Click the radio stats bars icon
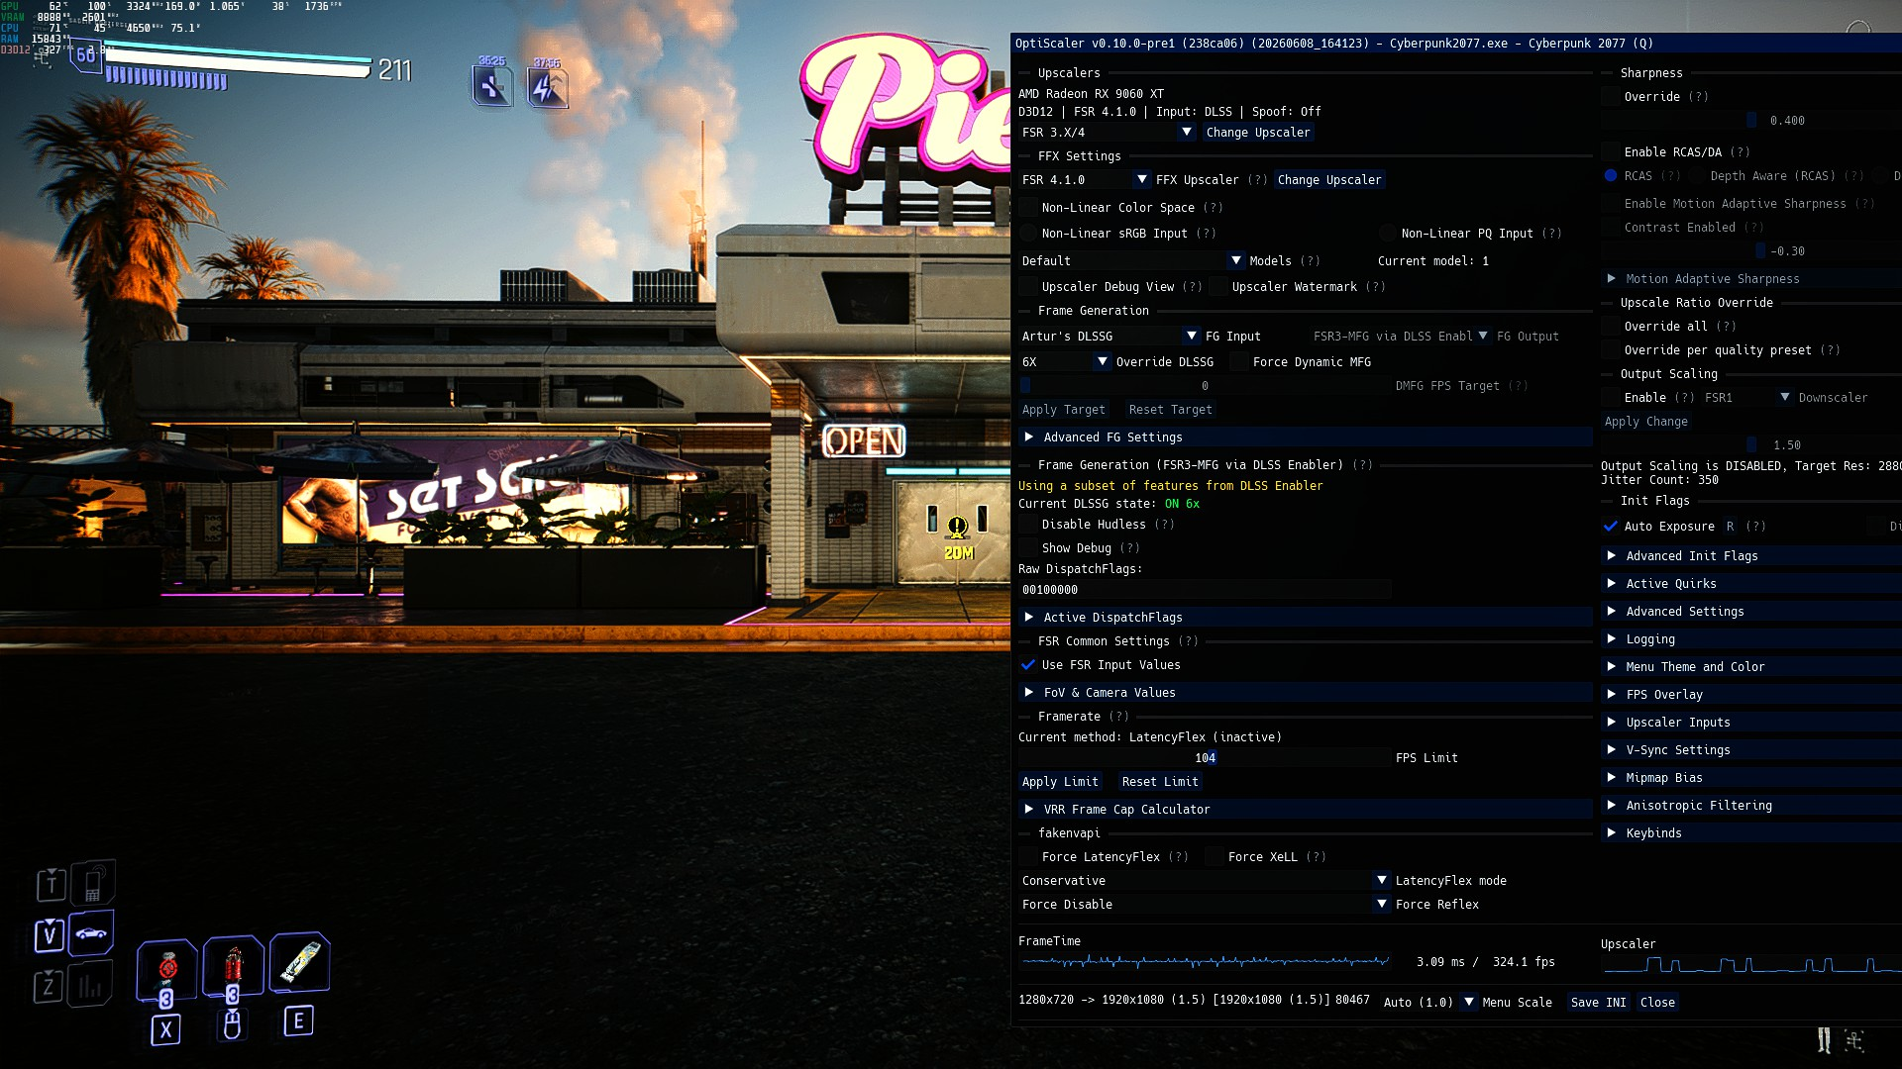This screenshot has height=1069, width=1902. [x=90, y=985]
